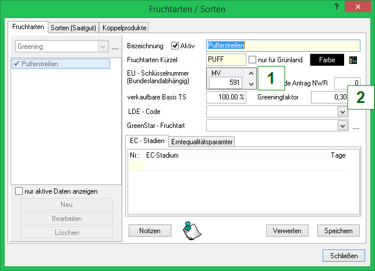Click the pinned note paper icon
The height and width of the screenshot is (271, 375).
pos(191,230)
